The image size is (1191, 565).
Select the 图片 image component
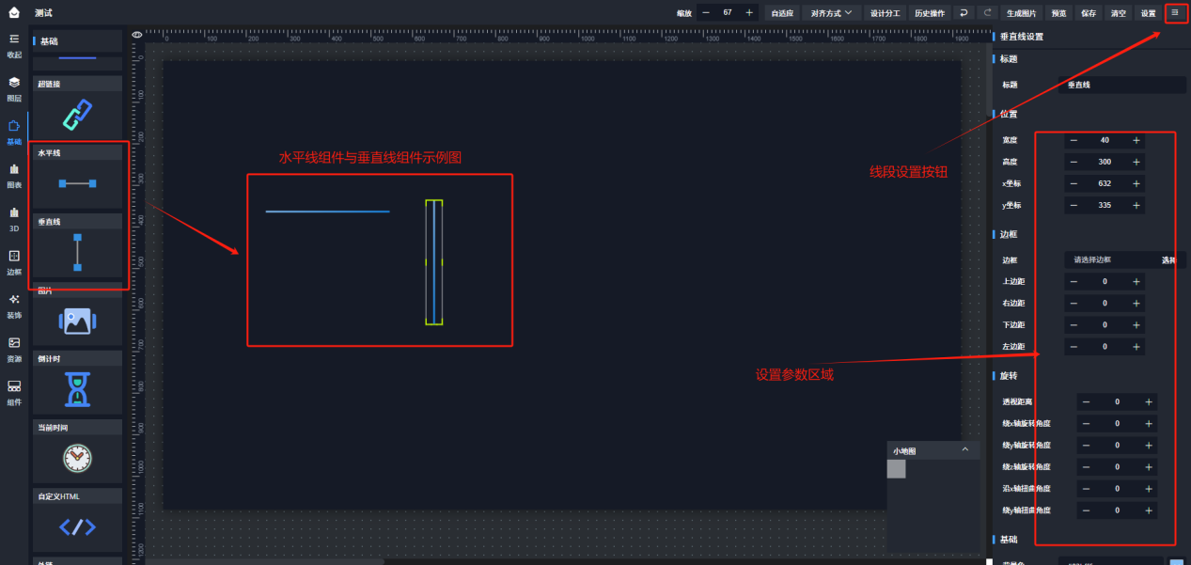77,315
